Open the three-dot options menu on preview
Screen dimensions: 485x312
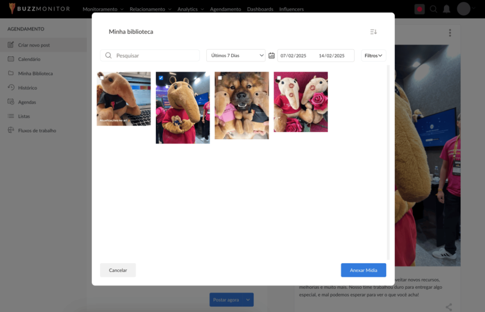click(x=449, y=33)
